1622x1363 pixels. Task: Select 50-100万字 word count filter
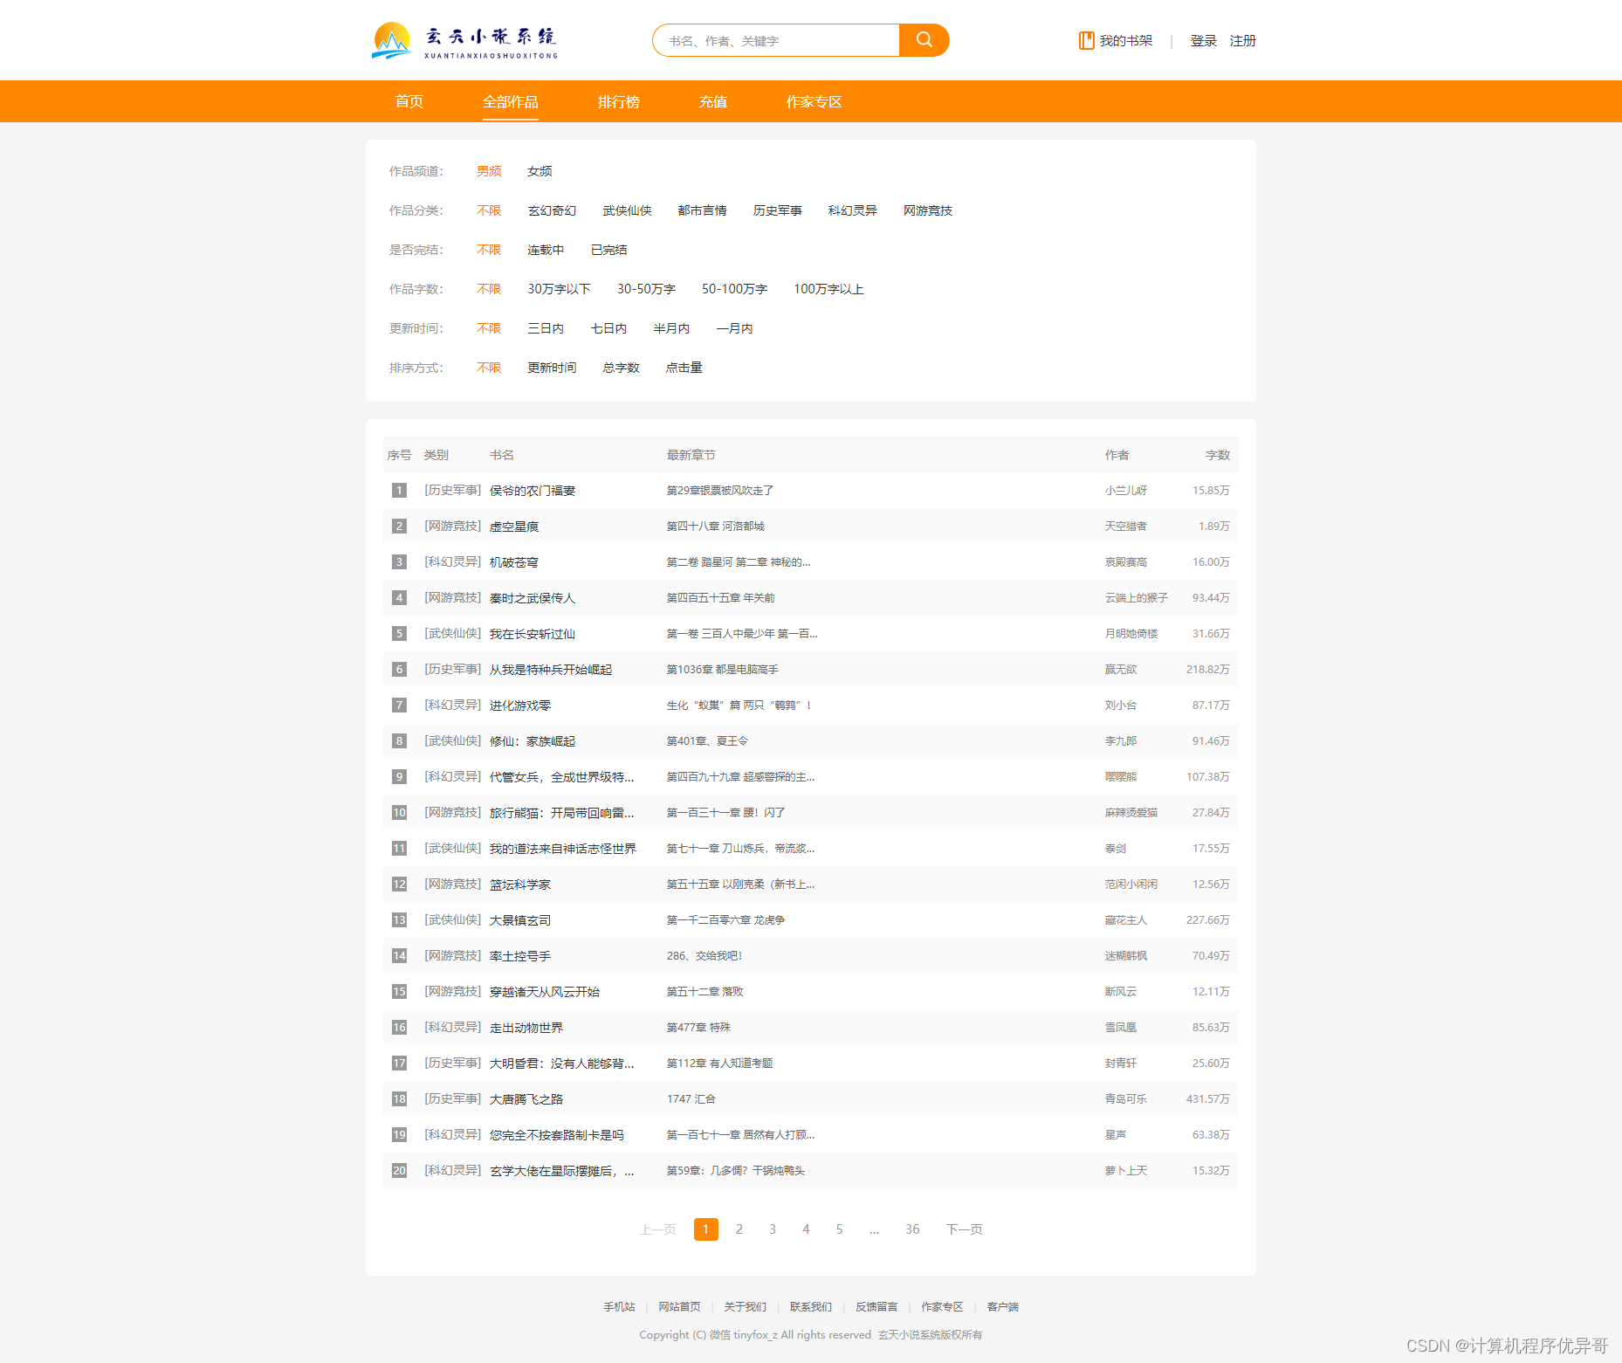tap(734, 289)
